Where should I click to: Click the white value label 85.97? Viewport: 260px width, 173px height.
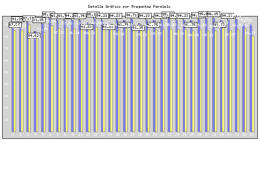coord(156,34)
